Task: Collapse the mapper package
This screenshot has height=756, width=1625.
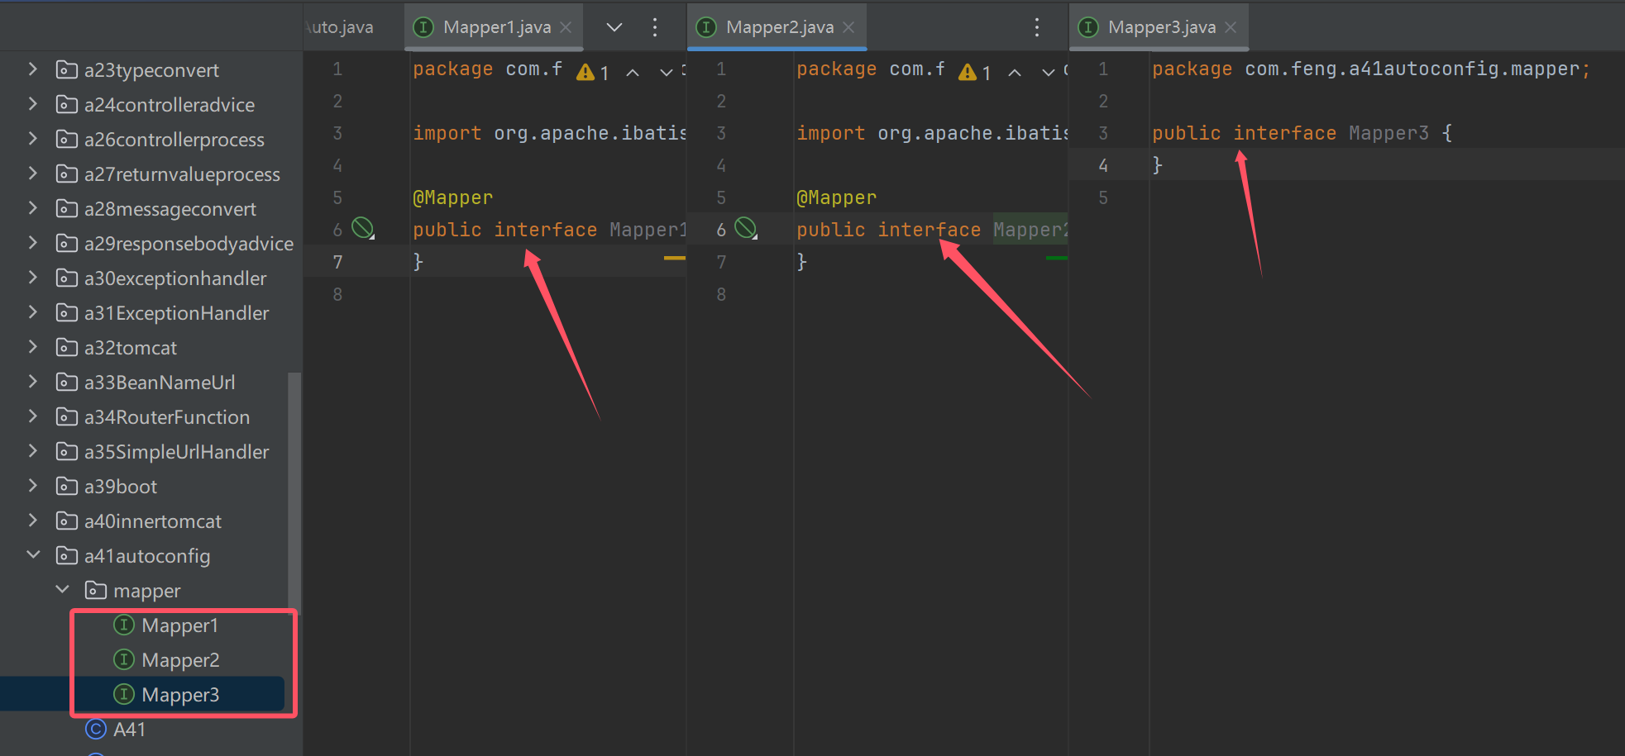Action: (62, 590)
